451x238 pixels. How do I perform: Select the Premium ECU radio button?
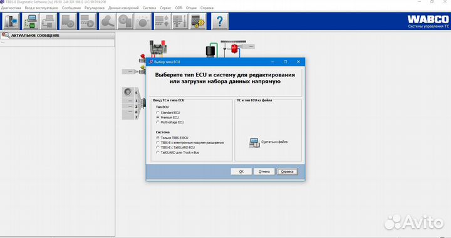point(158,117)
